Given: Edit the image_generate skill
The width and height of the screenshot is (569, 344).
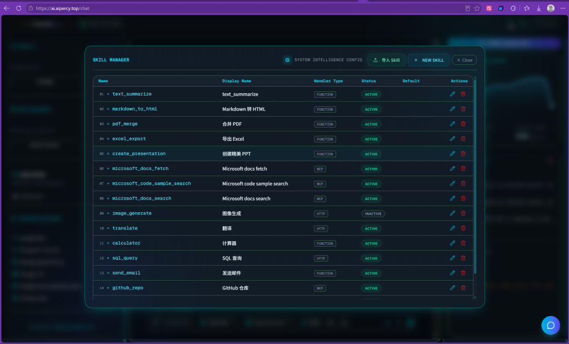Looking at the screenshot, I should 452,213.
